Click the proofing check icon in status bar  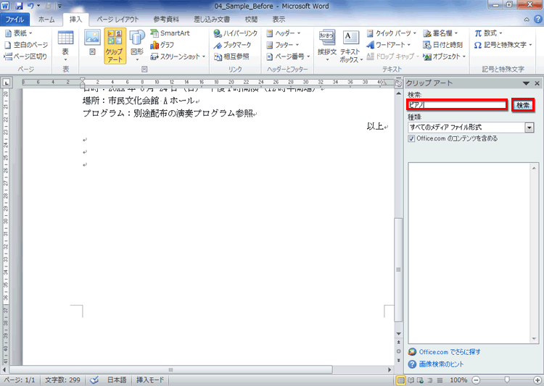(94, 380)
